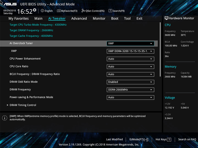Select the CPU Core Ratio label
The image size is (198, 148).
pos(19,66)
